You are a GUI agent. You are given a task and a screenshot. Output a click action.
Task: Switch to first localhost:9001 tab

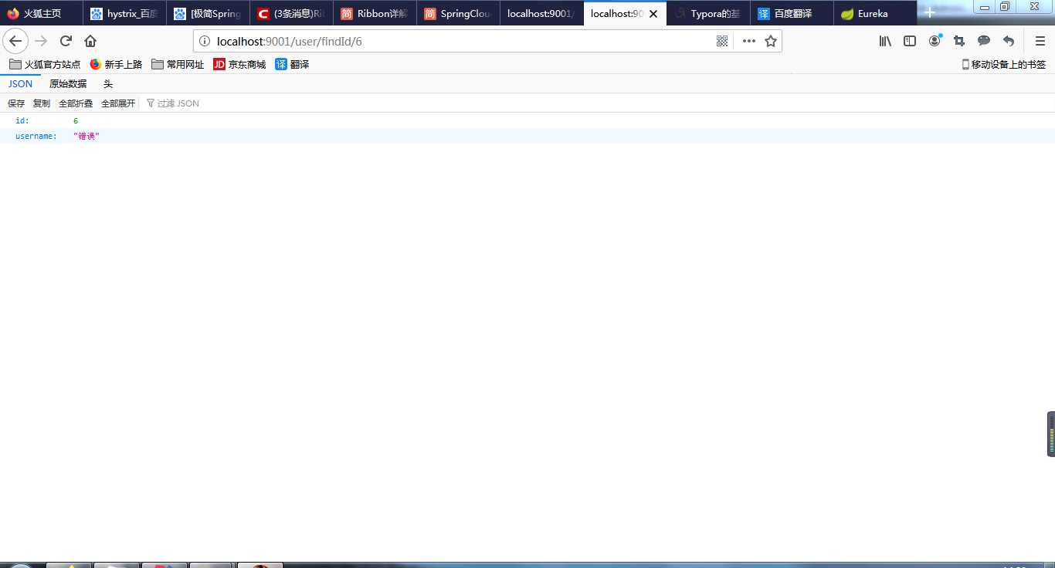[542, 13]
